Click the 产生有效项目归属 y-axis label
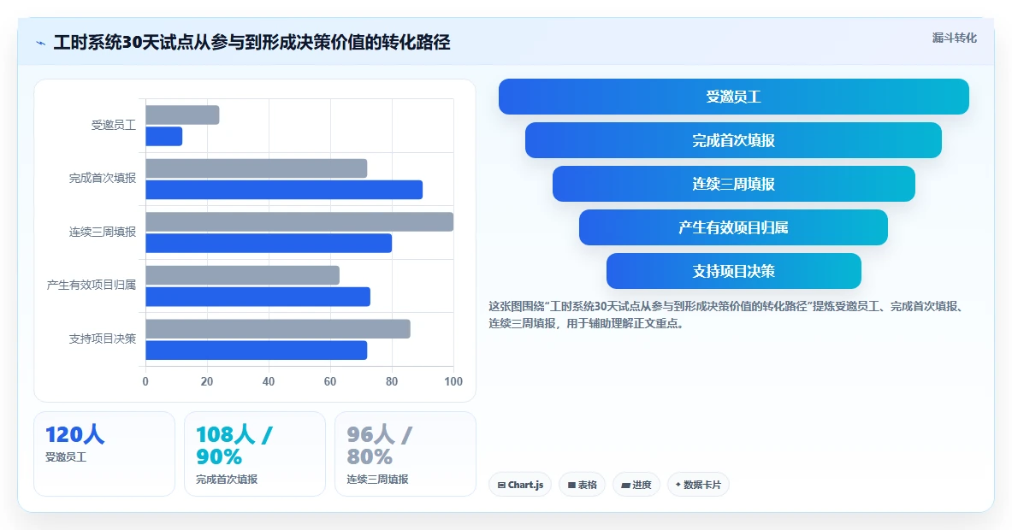This screenshot has height=530, width=1012. tap(91, 285)
